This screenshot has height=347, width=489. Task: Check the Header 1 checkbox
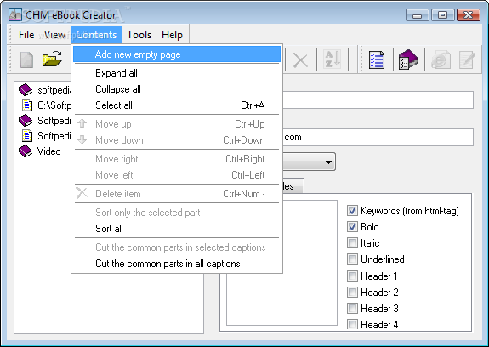352,276
